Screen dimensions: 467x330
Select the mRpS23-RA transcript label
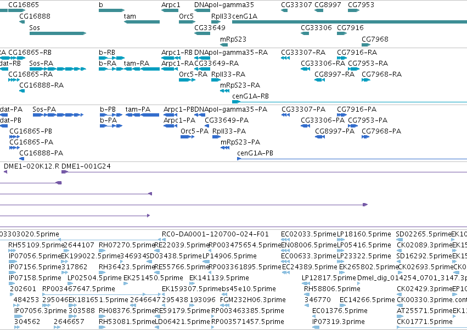click(x=240, y=85)
